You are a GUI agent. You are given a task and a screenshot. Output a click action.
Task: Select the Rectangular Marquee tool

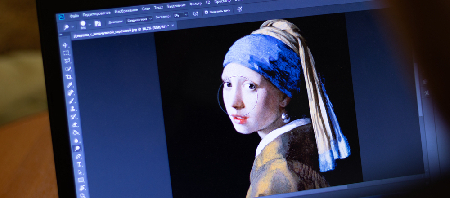[x=66, y=53]
